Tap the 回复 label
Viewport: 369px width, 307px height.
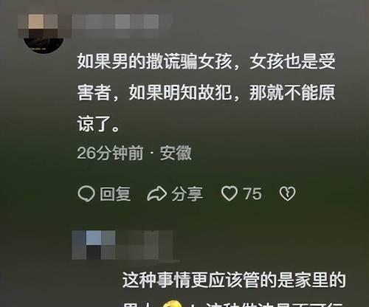point(115,194)
